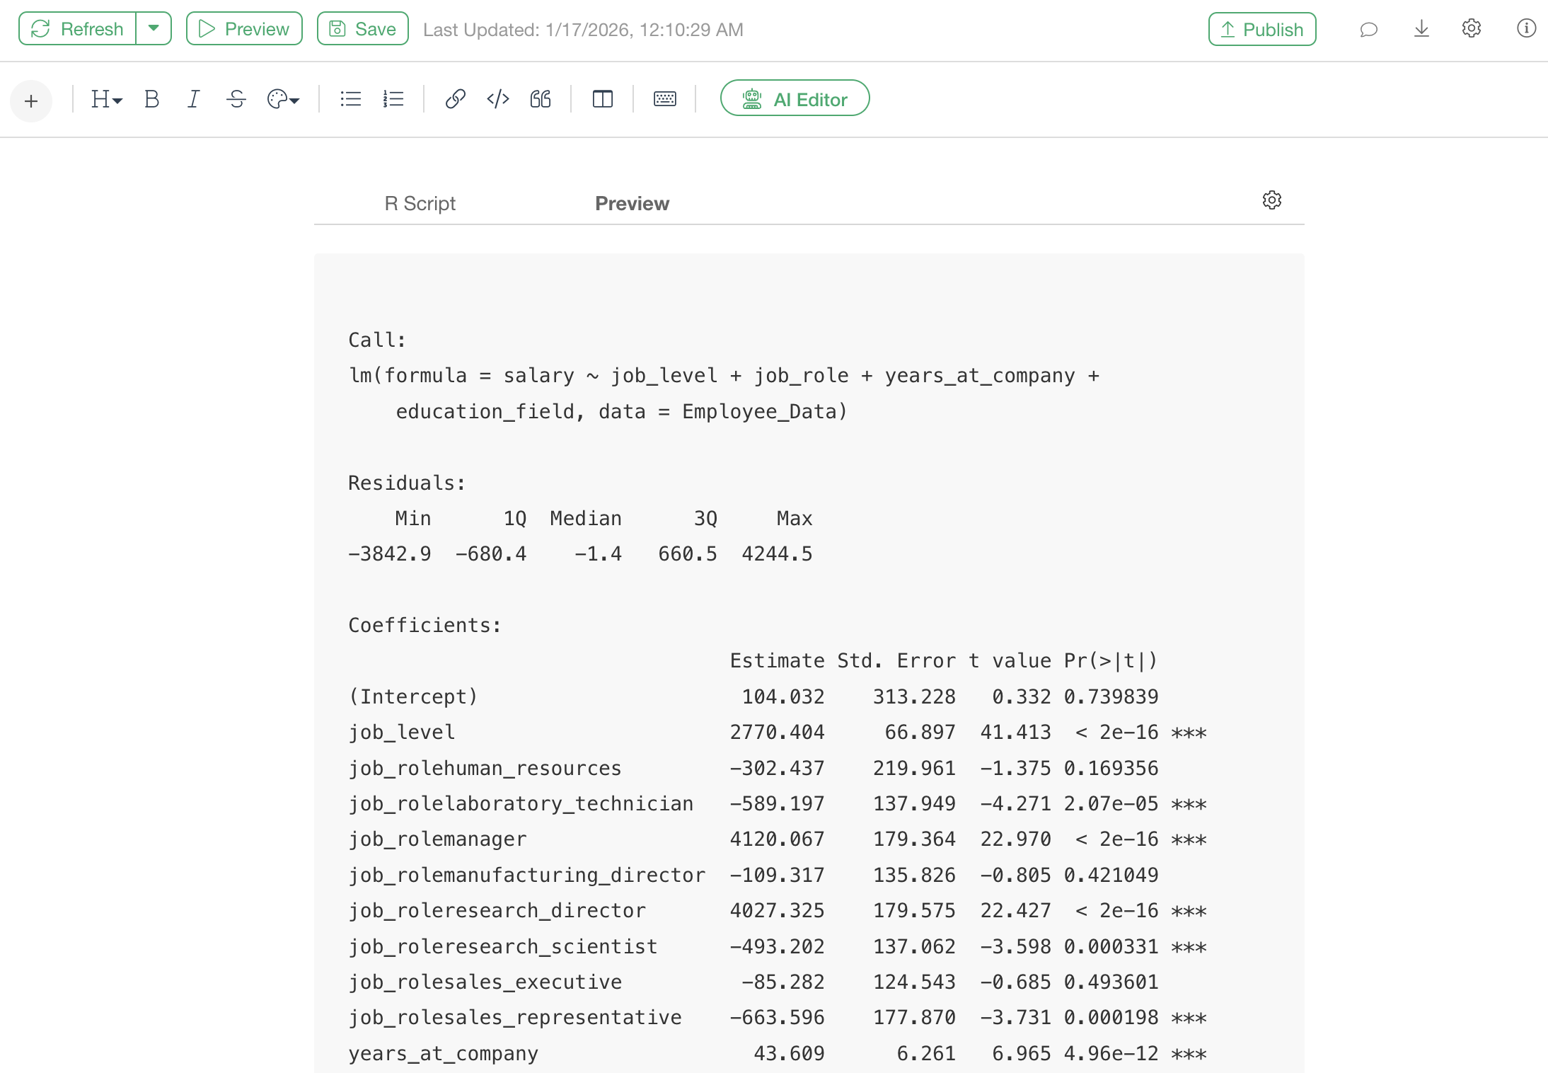1548x1073 pixels.
Task: Click the Bold formatting icon
Action: pos(151,99)
